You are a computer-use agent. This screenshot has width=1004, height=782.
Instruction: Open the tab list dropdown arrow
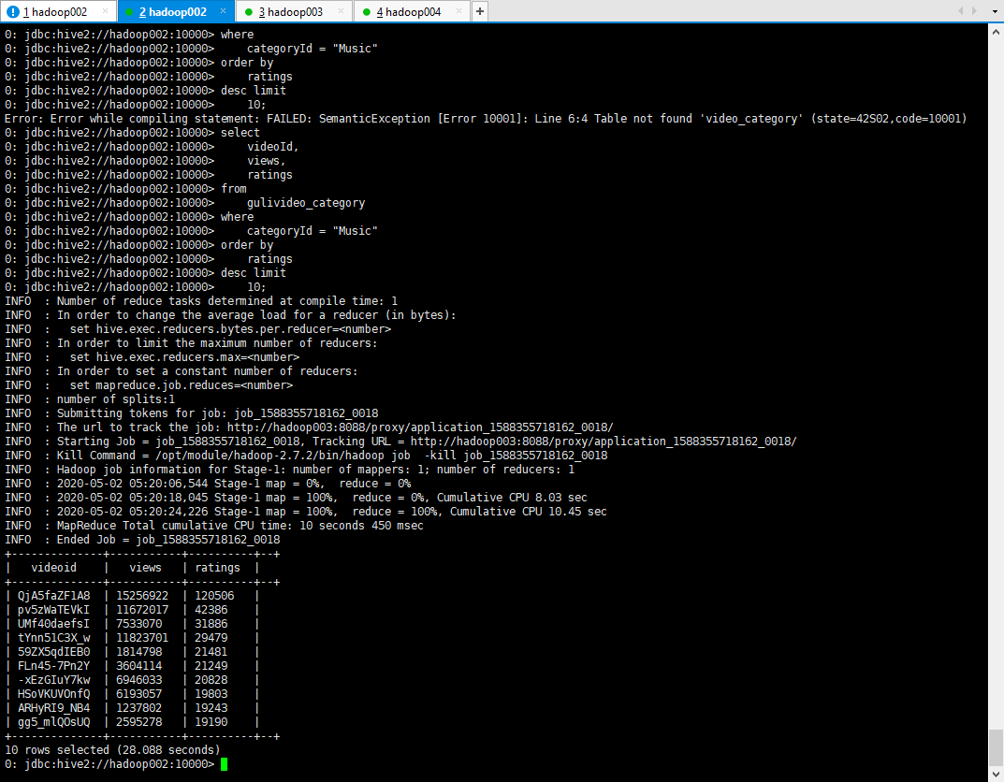click(x=993, y=11)
